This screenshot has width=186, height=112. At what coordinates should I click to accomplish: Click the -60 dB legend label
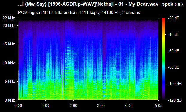click(x=173, y=51)
